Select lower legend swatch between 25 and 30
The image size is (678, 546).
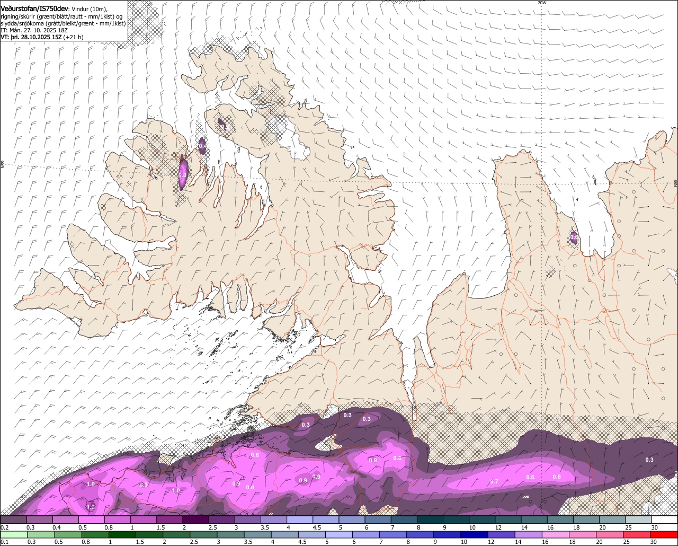pos(637,534)
